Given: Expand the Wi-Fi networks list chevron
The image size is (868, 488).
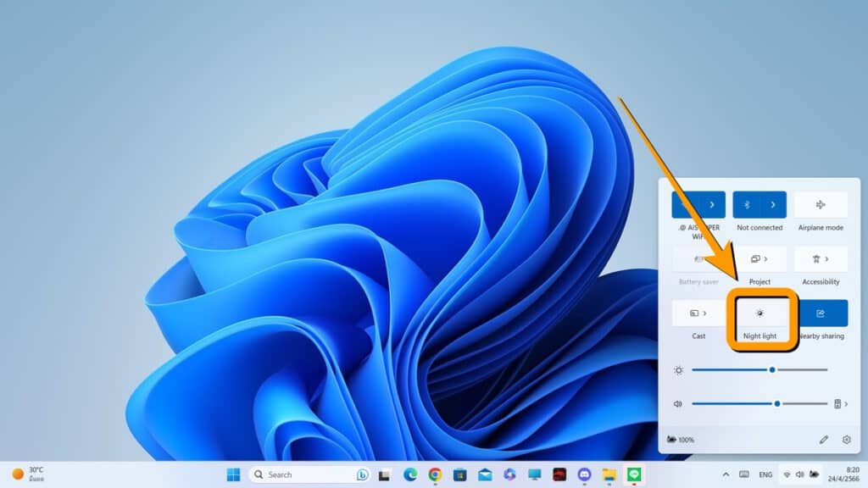Looking at the screenshot, I should (x=712, y=205).
